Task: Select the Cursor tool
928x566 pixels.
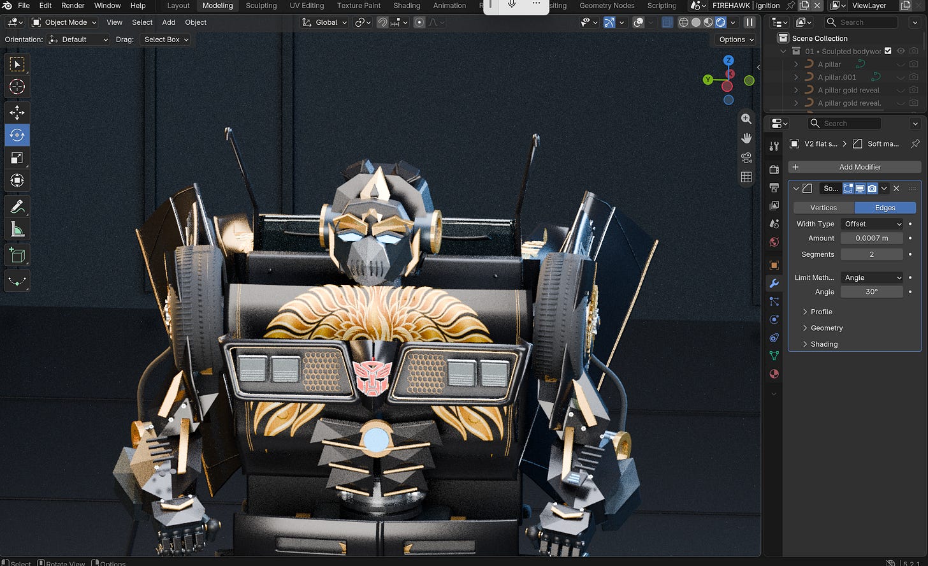Action: point(17,87)
